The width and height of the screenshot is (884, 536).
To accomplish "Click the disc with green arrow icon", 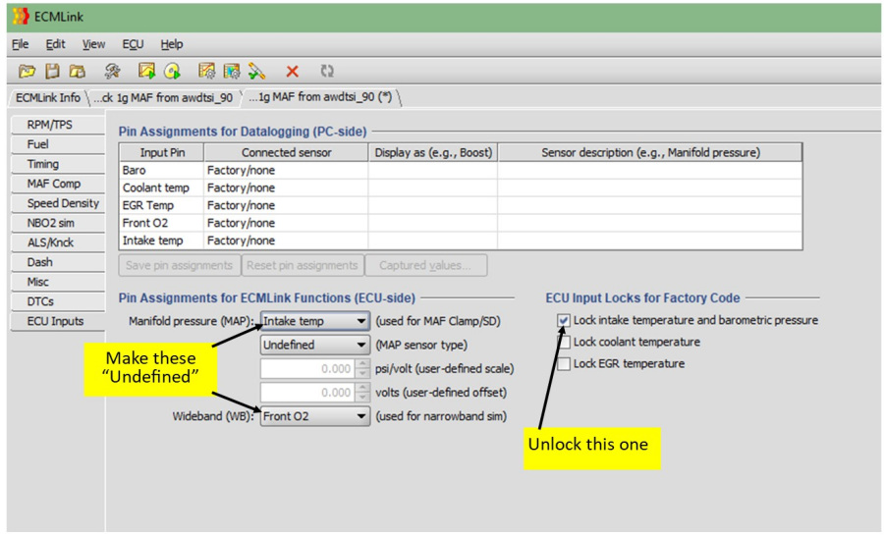I will (x=173, y=71).
